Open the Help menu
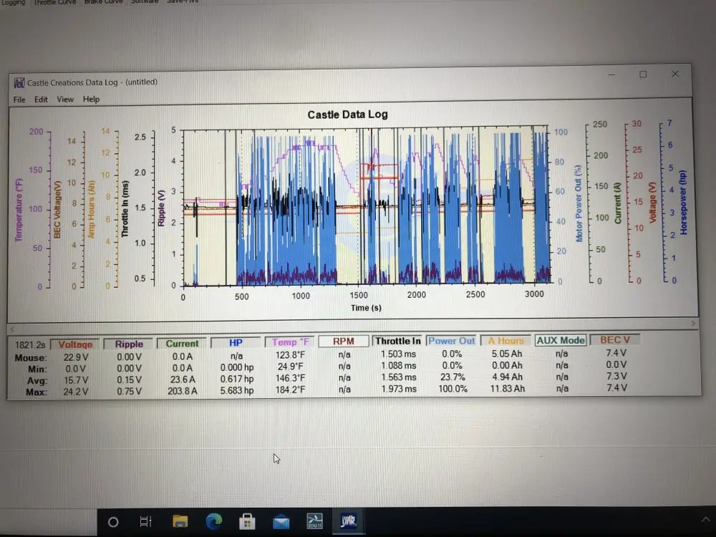The height and width of the screenshot is (537, 716). point(91,99)
